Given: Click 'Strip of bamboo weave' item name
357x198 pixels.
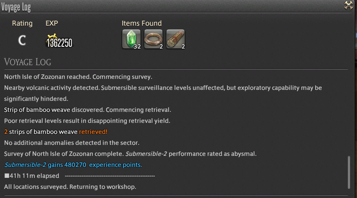Looking at the screenshot, I should point(37,110).
